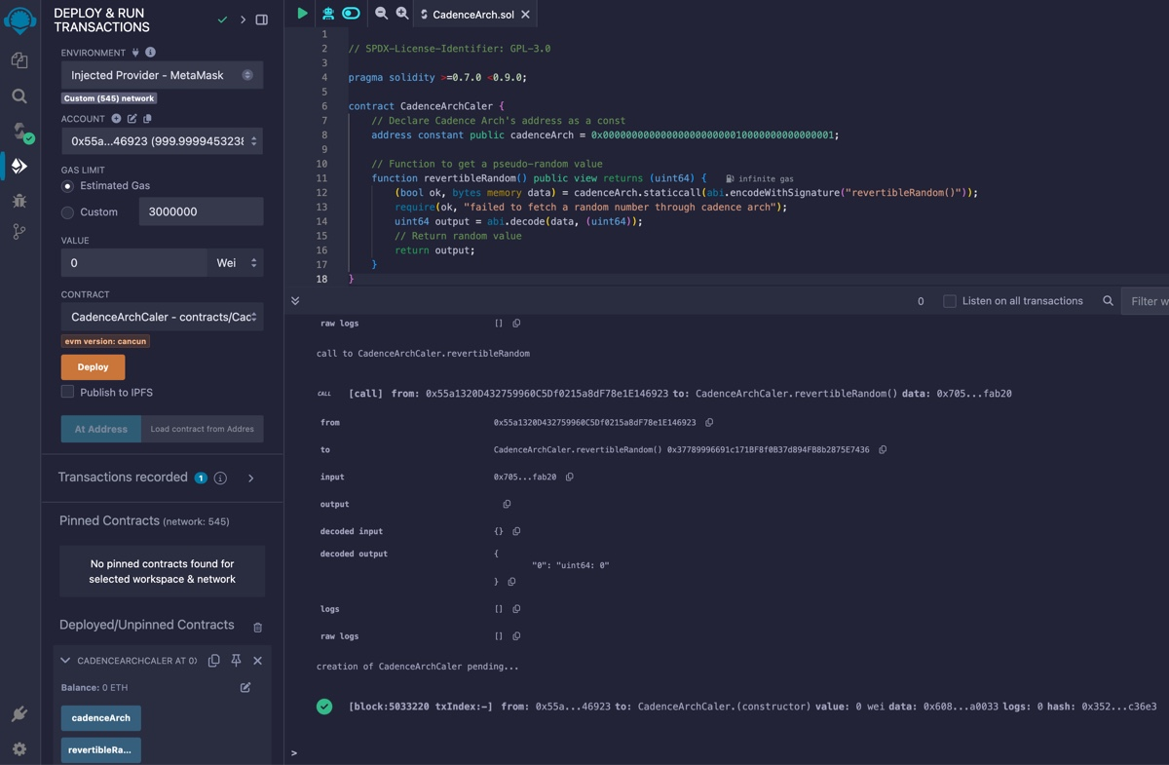
Task: Check Listen on all transactions
Action: tap(949, 301)
